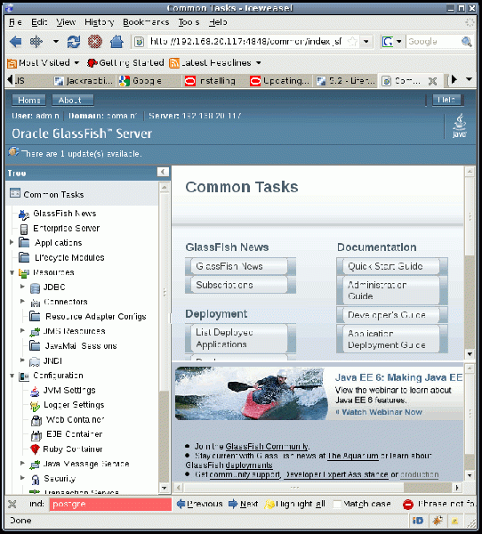Open the History menu
This screenshot has height=534, width=482.
tap(99, 22)
